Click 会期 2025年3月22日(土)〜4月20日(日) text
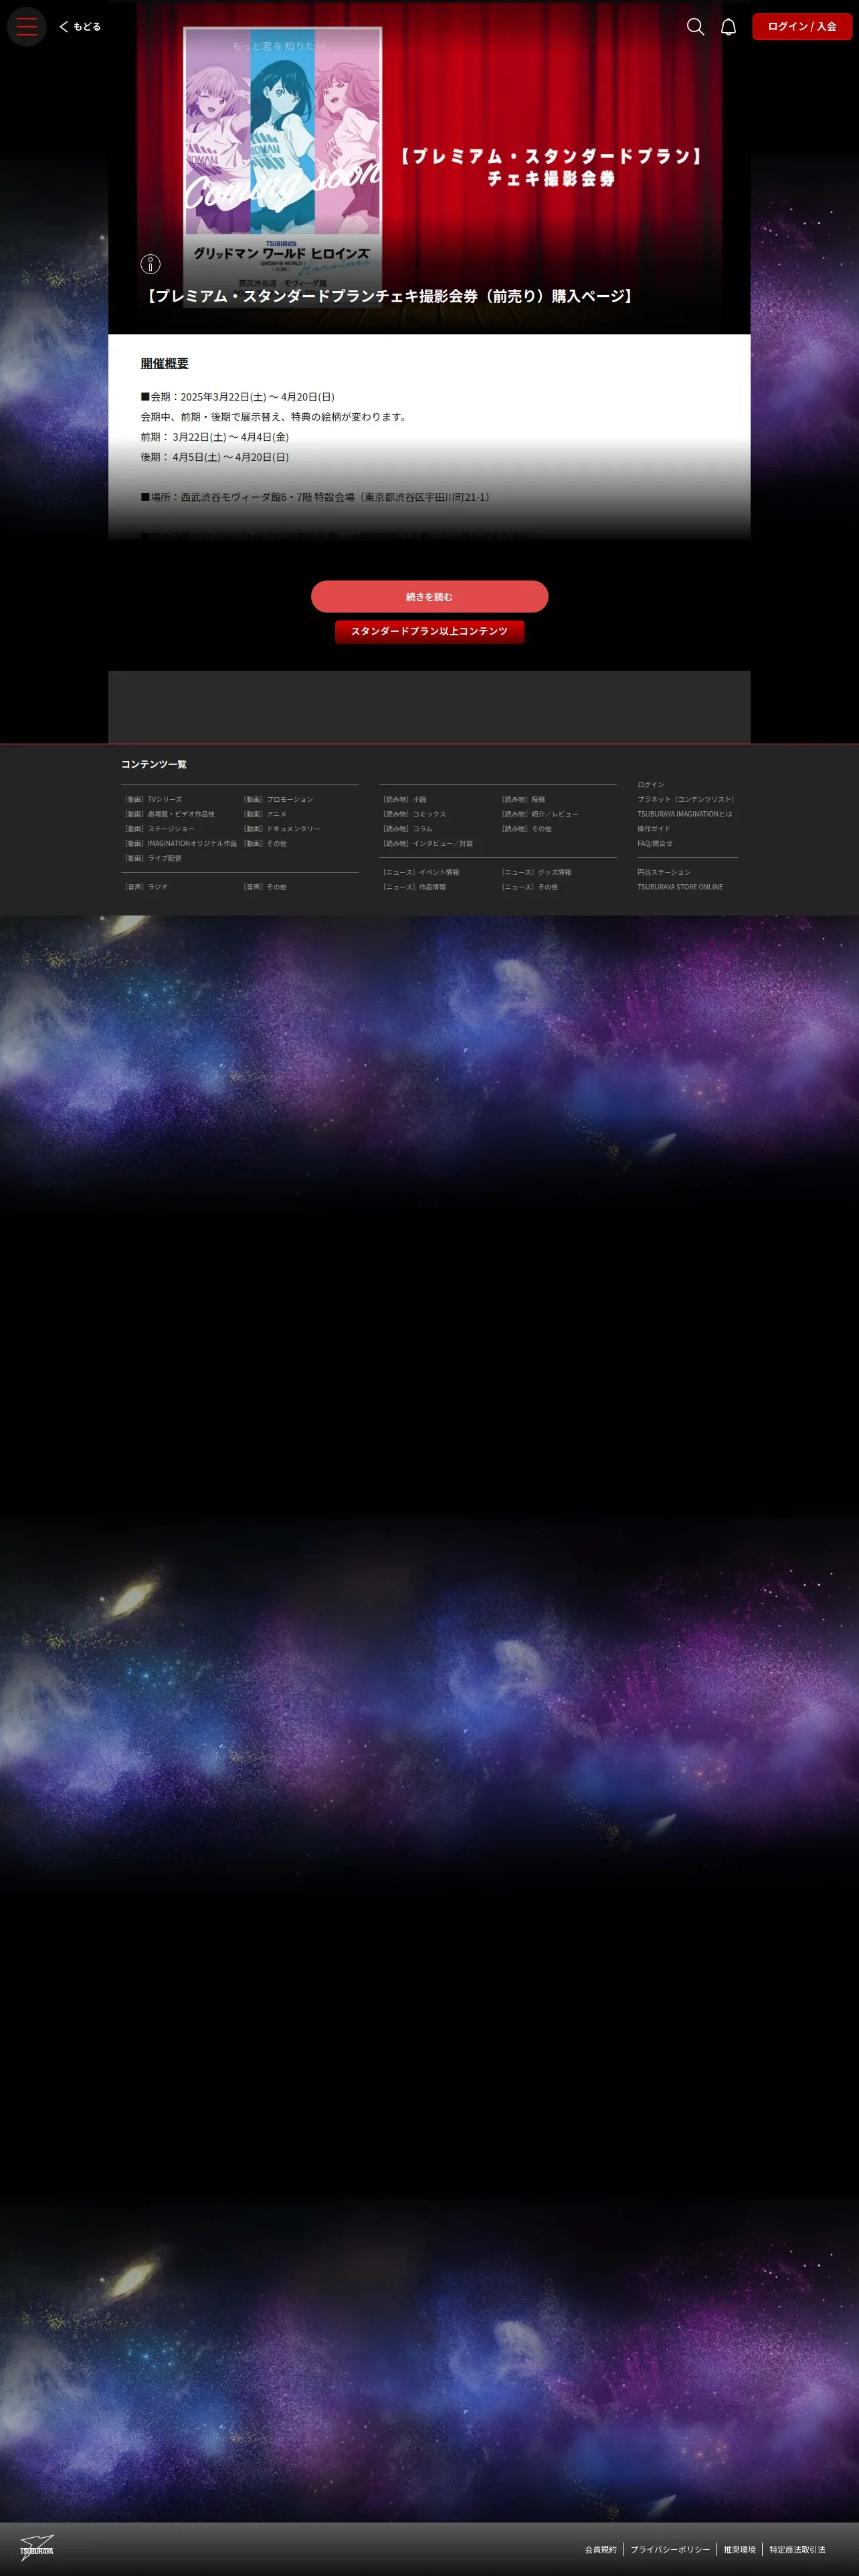 click(238, 397)
